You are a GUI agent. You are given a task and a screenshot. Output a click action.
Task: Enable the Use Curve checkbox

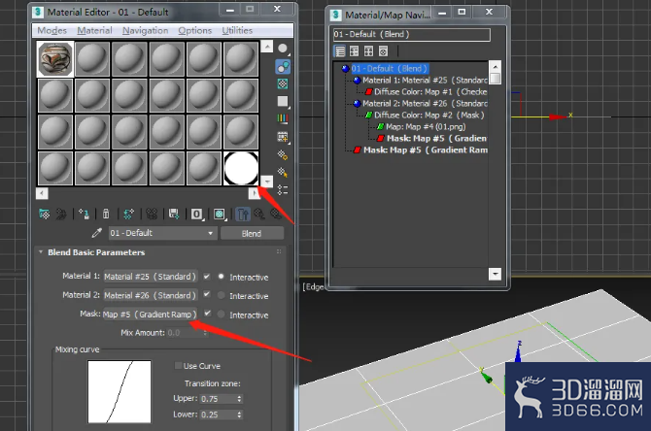coord(179,365)
